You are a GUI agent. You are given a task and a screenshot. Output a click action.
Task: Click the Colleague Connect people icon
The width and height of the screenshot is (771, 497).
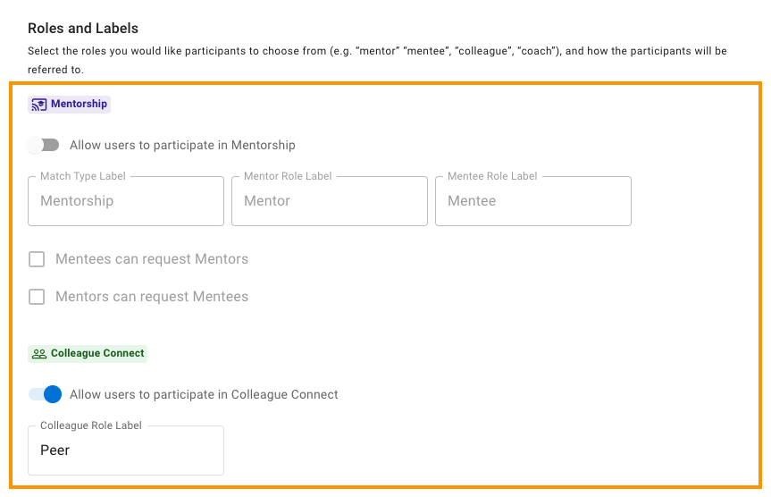click(x=38, y=354)
